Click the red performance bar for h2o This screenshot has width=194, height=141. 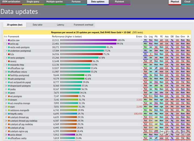pos(82,54)
